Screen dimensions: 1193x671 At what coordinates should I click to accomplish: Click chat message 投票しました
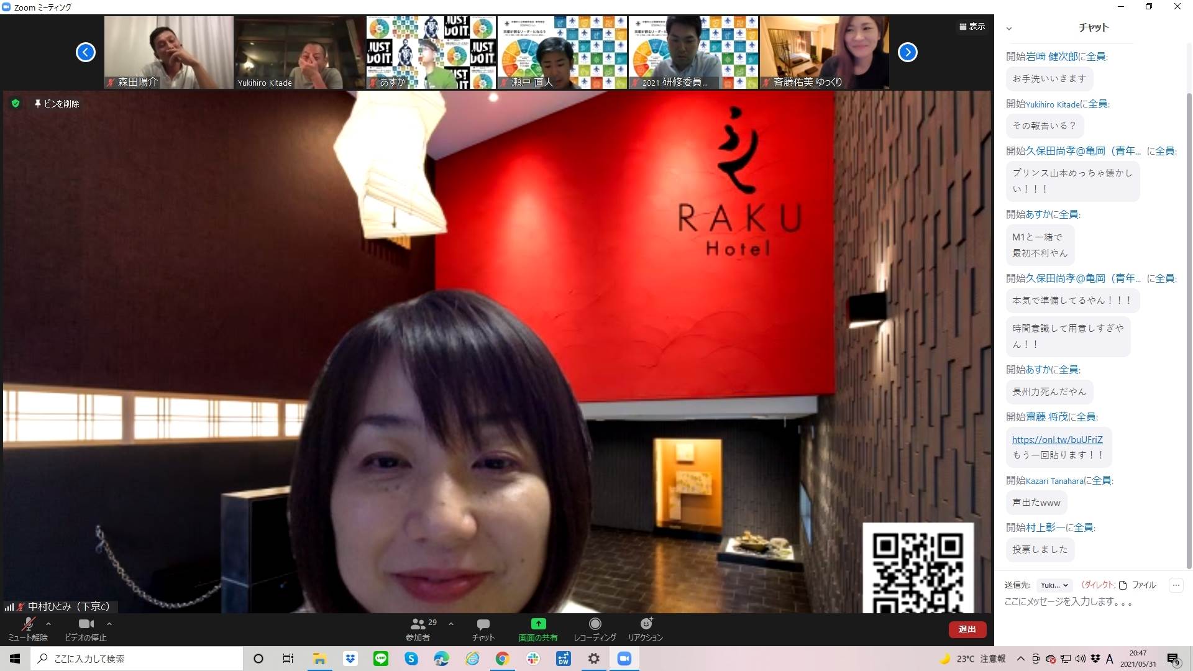[1040, 549]
